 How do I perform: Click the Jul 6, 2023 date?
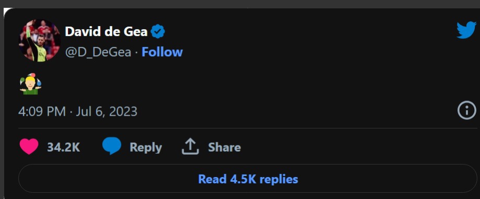(x=106, y=111)
